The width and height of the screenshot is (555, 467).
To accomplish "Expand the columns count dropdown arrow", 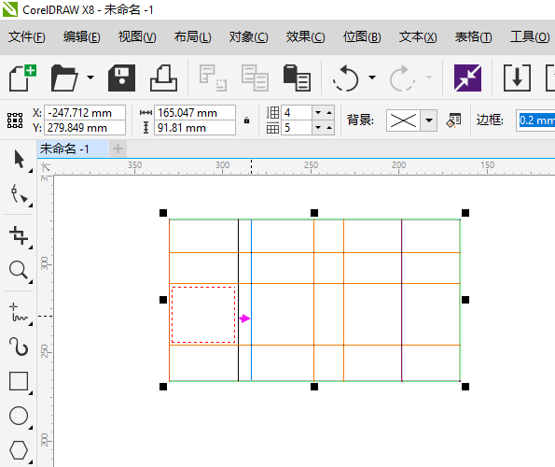I will (x=318, y=128).
